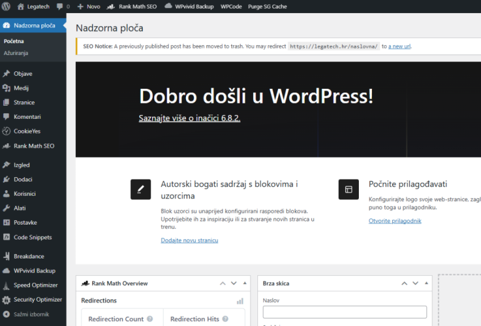Move Brza skica widget up
This screenshot has width=481, height=326.
(x=405, y=283)
